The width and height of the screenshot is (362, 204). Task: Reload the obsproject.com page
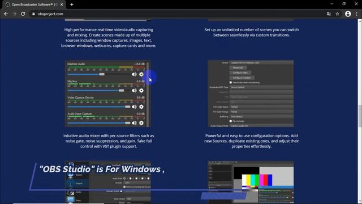point(23,14)
